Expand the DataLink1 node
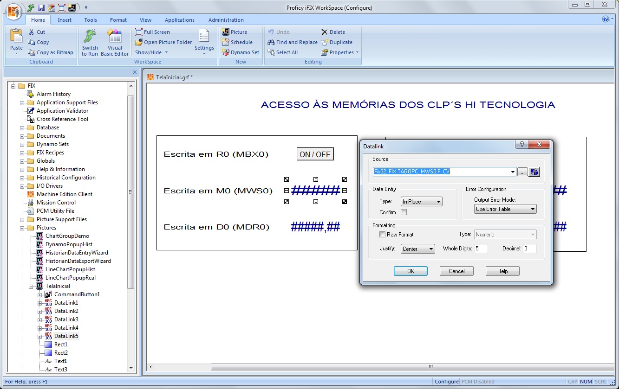Image resolution: width=619 pixels, height=389 pixels. 39,303
